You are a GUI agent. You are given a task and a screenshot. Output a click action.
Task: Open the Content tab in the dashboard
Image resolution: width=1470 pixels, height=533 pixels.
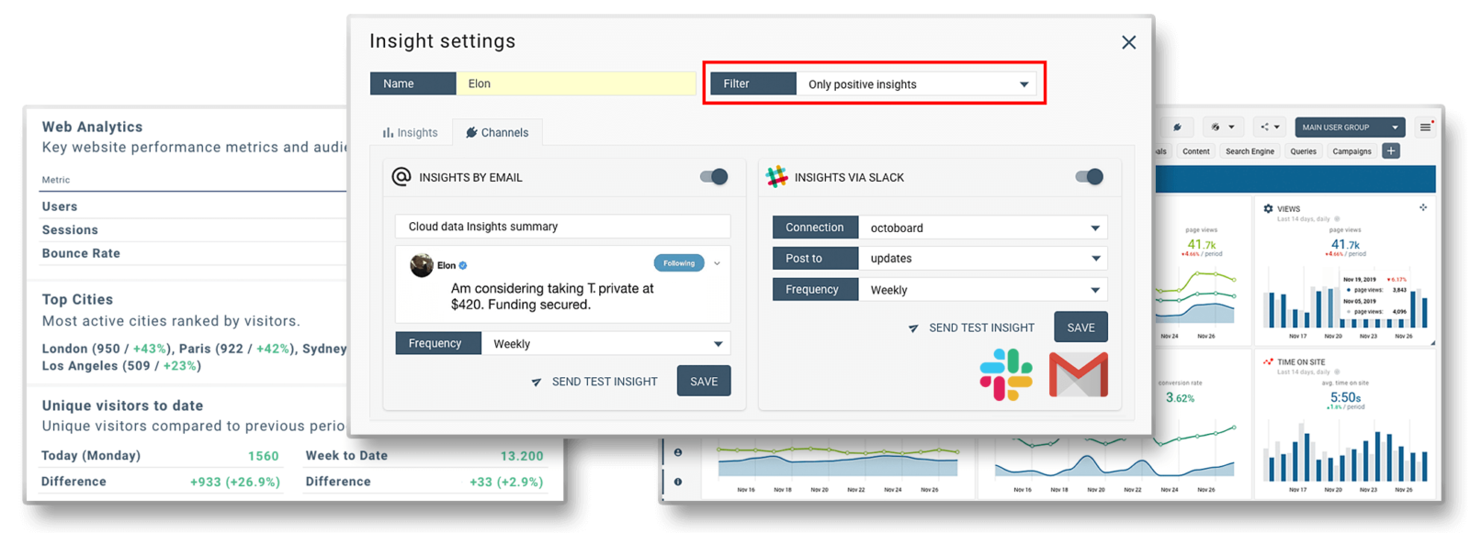[x=1195, y=151]
